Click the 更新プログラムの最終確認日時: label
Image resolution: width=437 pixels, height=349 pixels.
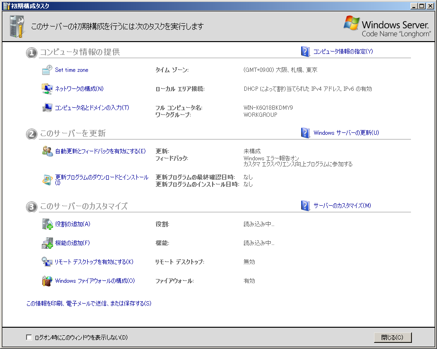click(x=195, y=177)
